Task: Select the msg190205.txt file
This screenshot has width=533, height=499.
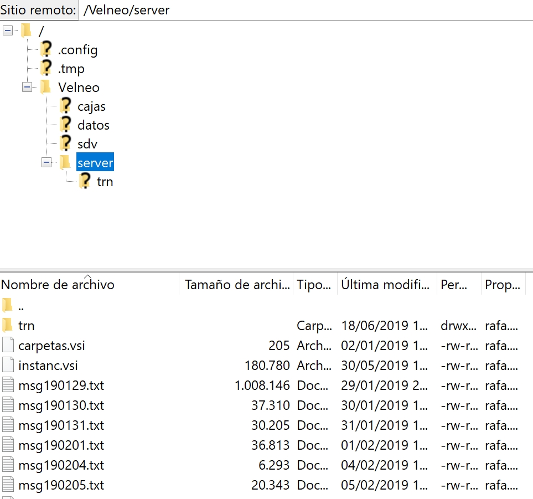Action: (x=61, y=485)
